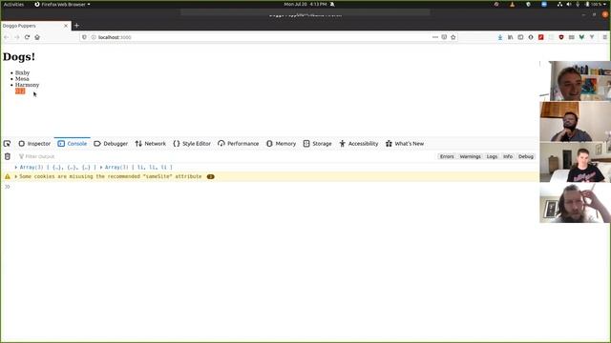Click the Dogs! heading
The width and height of the screenshot is (611, 343).
pos(19,57)
